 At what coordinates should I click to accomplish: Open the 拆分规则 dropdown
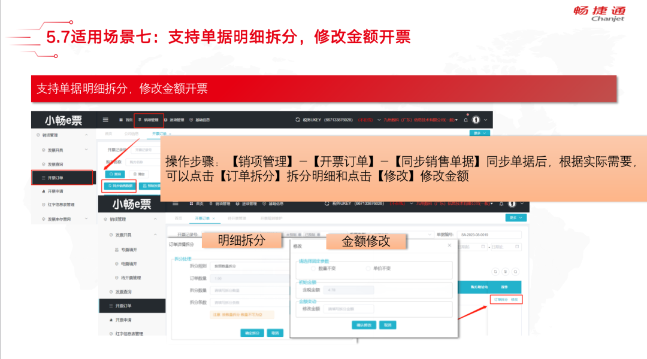(250, 266)
